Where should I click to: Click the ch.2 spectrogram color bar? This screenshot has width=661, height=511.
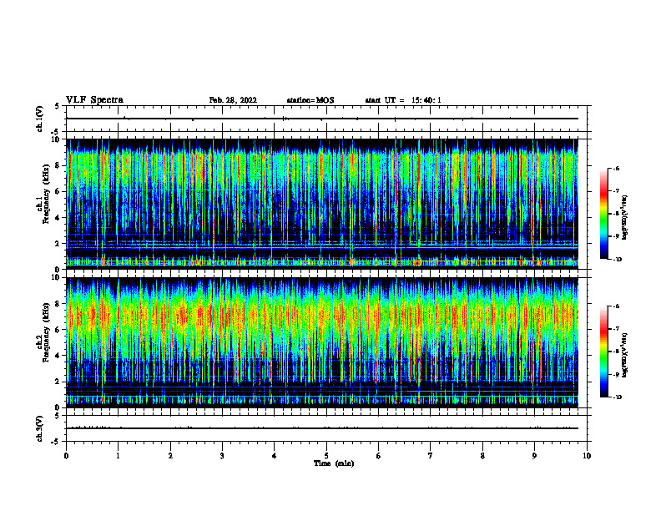(604, 352)
